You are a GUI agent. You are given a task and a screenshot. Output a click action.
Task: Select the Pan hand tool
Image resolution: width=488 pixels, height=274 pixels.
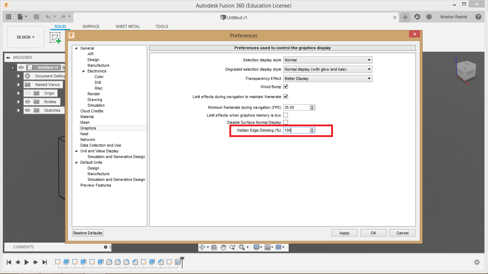coord(223,247)
